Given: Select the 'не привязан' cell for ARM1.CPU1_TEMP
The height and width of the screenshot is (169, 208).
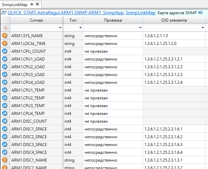Looking at the screenshot, I should pos(113,90).
